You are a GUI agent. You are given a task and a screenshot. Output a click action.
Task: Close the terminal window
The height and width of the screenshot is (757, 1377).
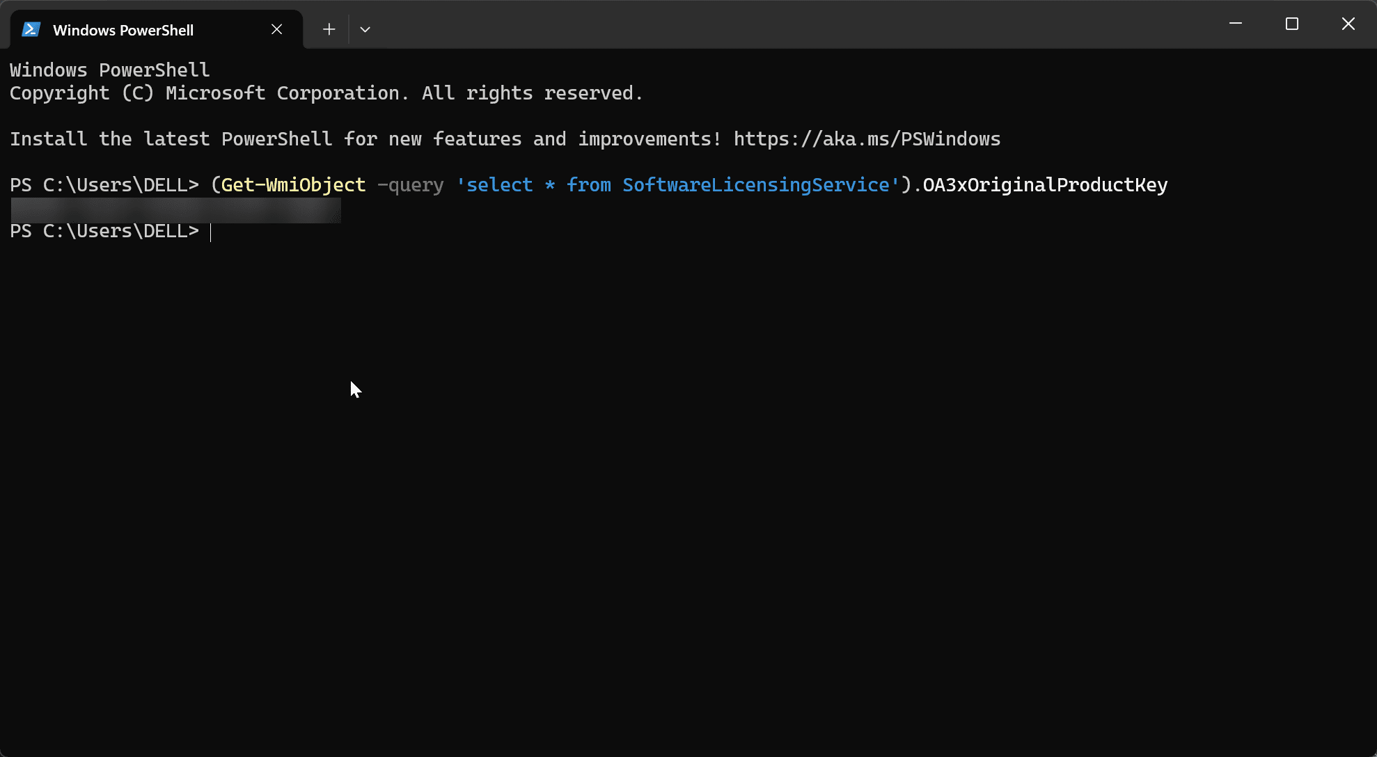[1348, 24]
